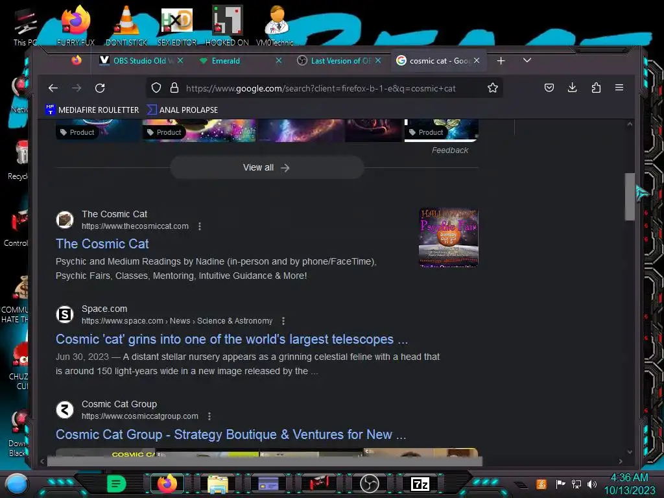Open File Explorer from the taskbar
The width and height of the screenshot is (664, 498).
click(218, 484)
